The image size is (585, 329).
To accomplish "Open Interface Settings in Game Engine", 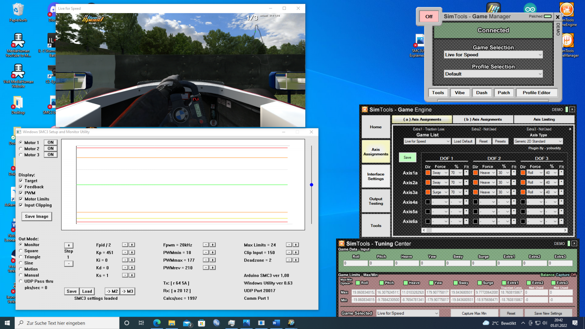I will (x=375, y=177).
